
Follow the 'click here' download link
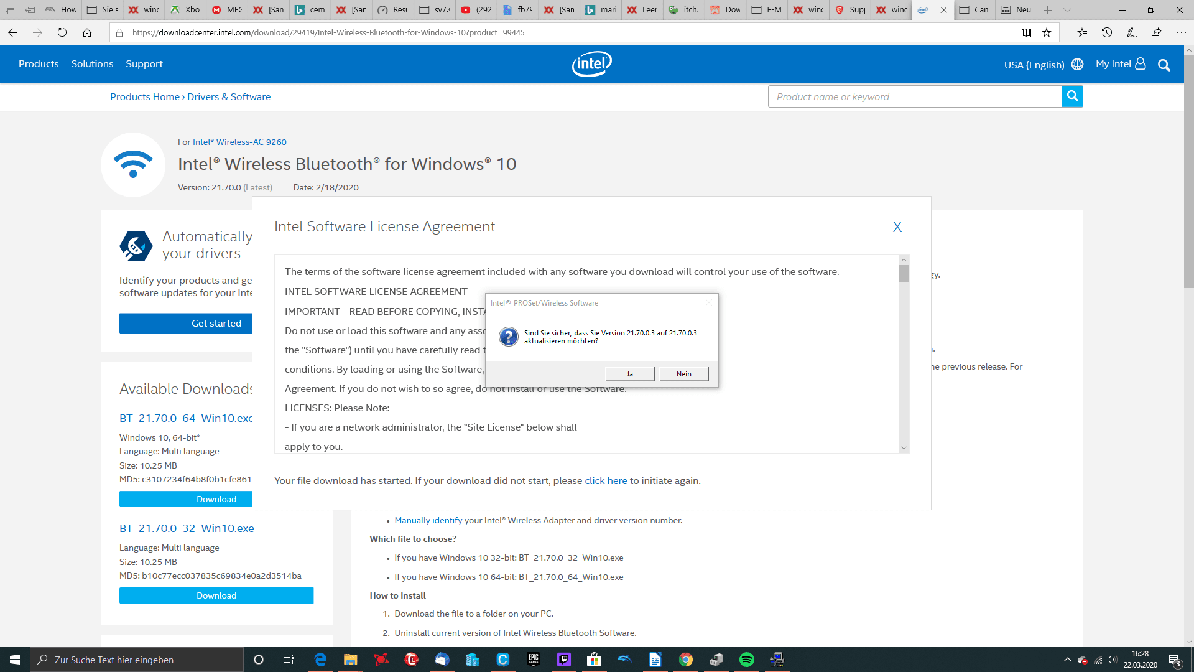pos(606,481)
